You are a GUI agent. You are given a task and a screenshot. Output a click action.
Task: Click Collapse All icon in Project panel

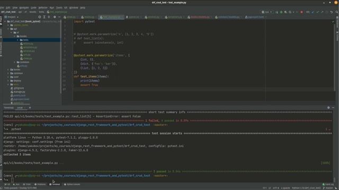click(x=49, y=17)
